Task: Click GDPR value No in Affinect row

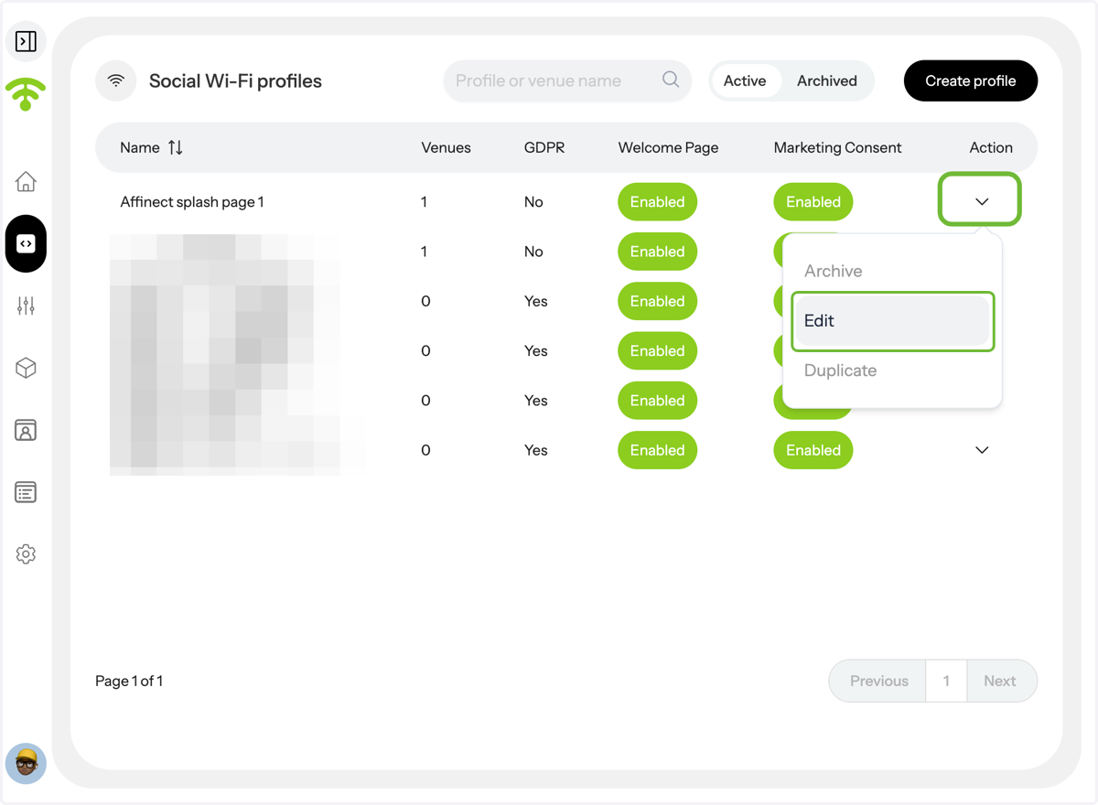Action: (533, 202)
